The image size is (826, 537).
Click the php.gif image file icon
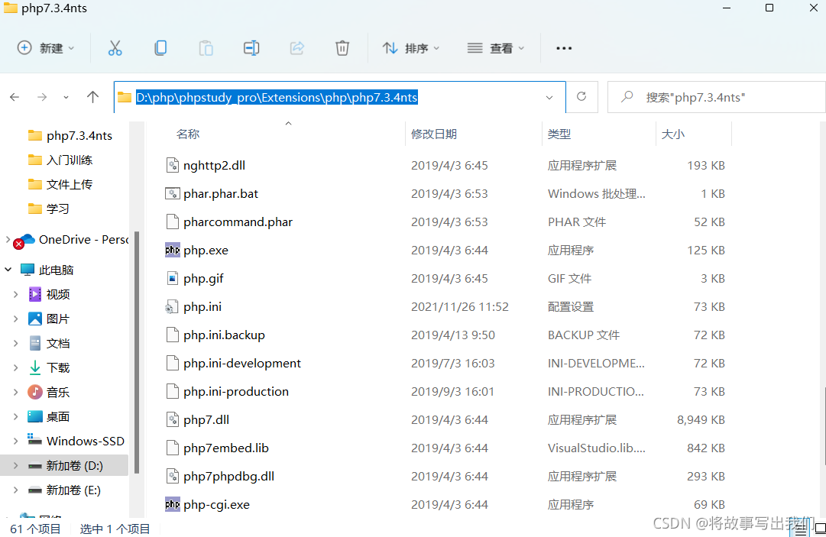point(172,278)
